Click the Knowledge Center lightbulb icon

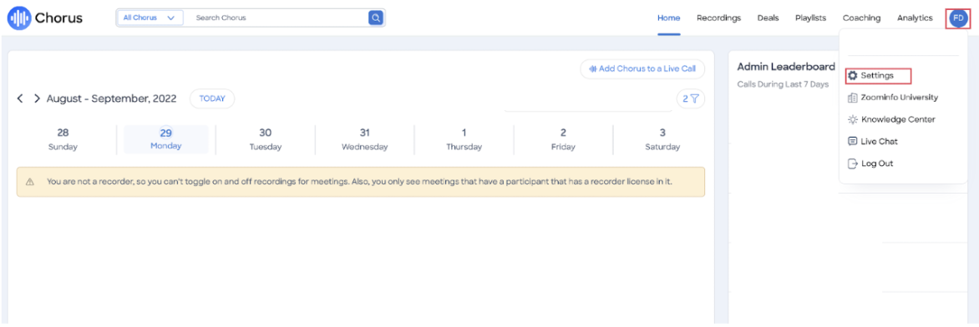[x=852, y=119]
